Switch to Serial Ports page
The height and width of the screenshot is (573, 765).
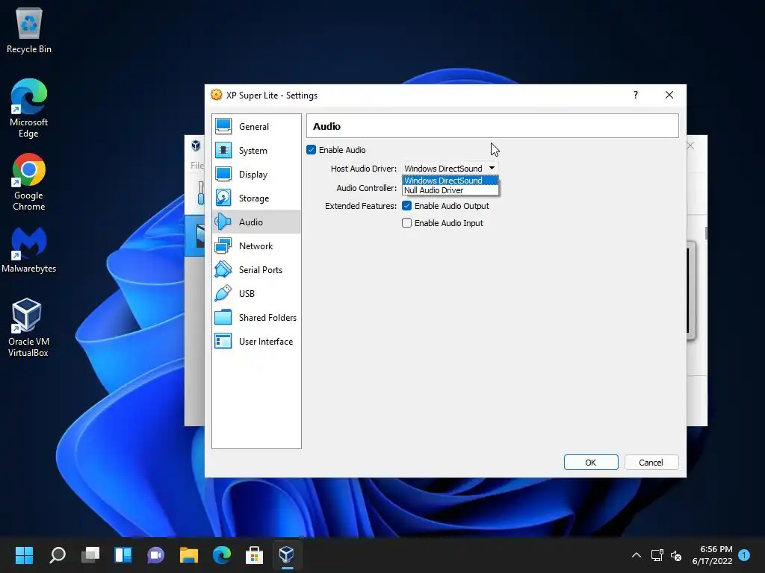[257, 269]
